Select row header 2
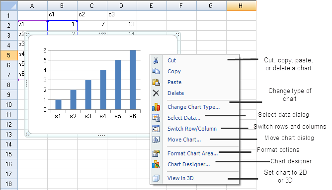This screenshot has width=332, height=190. pyautogui.click(x=9, y=26)
